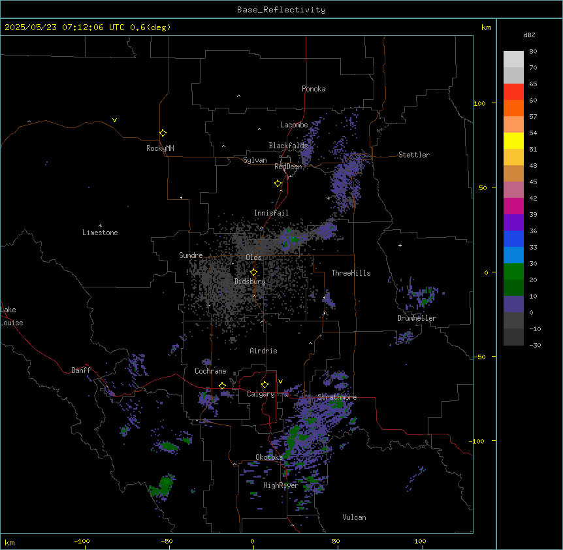
Task: Click the Didsbury city label
Action: [x=250, y=282]
